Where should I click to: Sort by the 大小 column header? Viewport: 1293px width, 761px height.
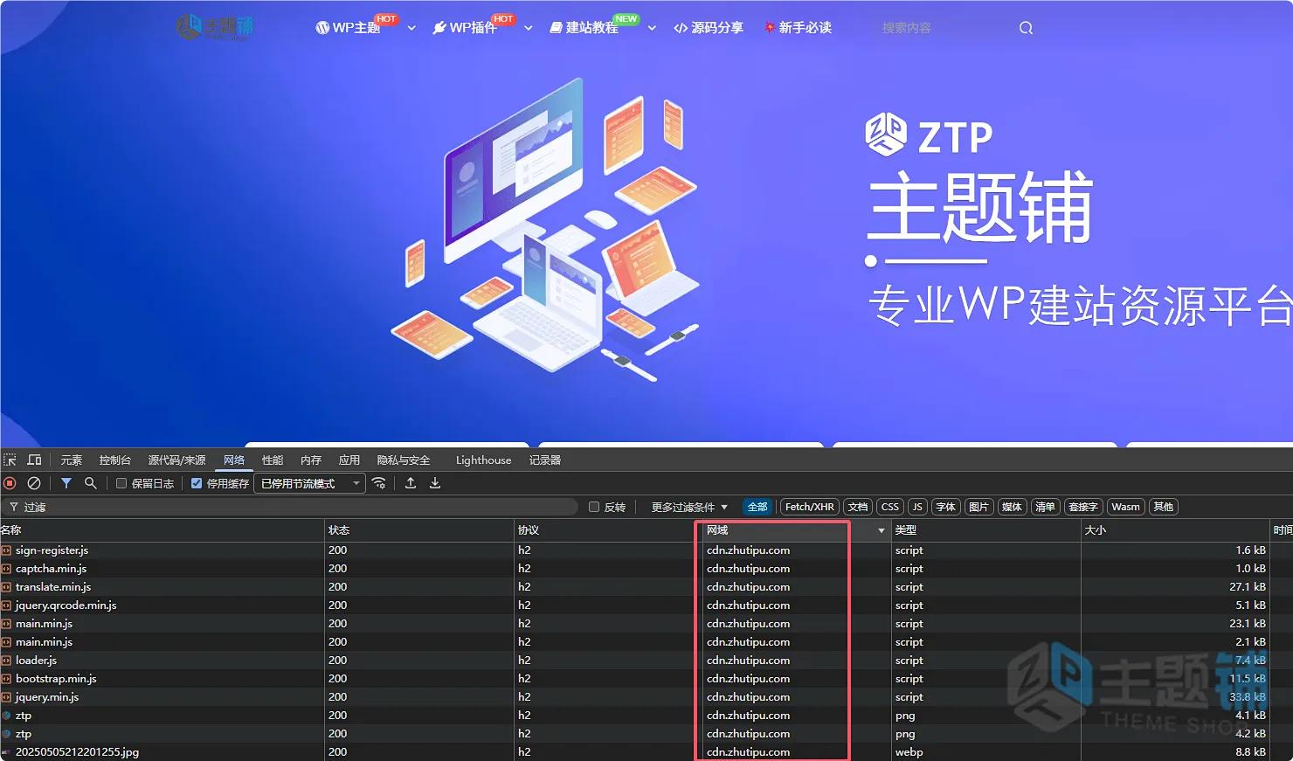(x=1175, y=530)
